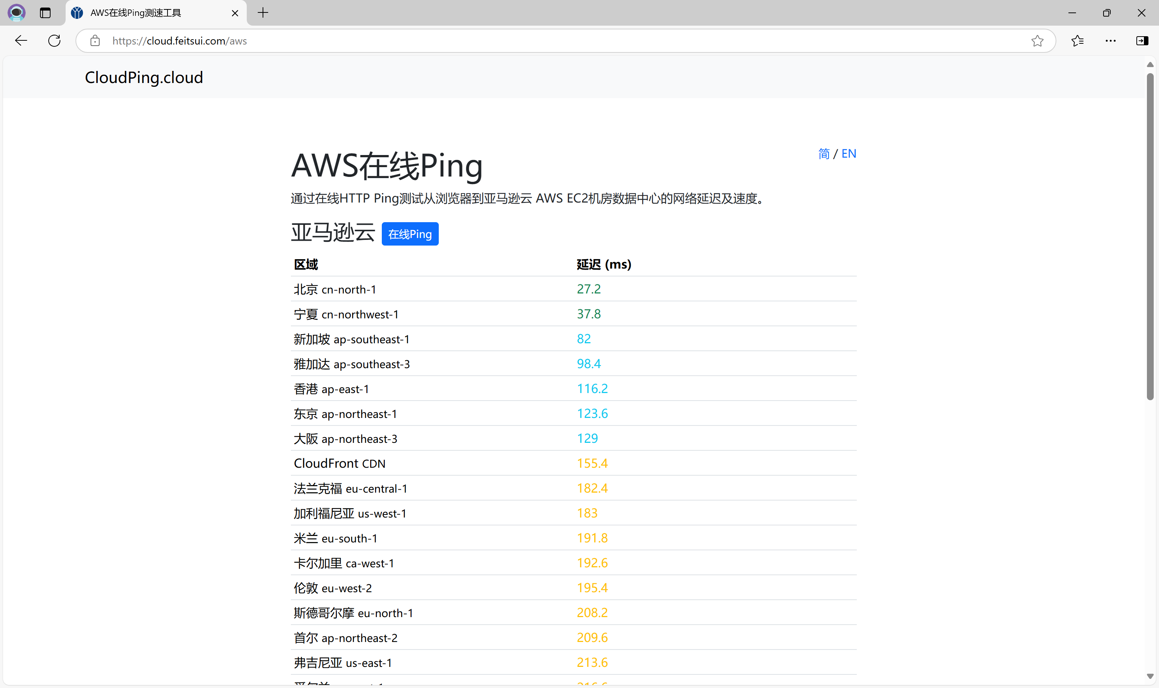This screenshot has width=1159, height=688.
Task: Toggle the browser sidebar icon
Action: click(x=1142, y=41)
